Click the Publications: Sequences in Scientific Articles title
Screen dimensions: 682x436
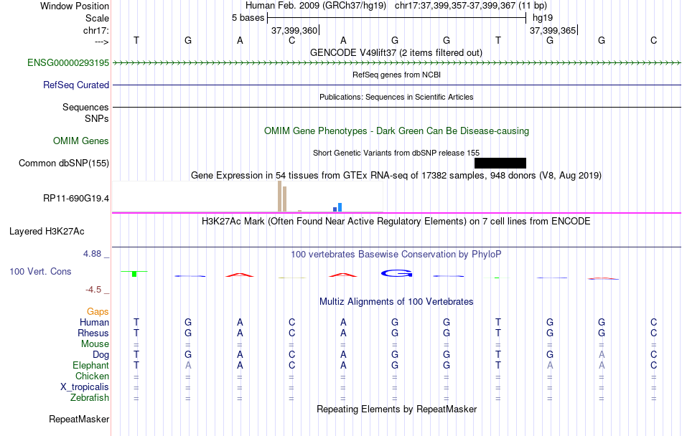pyautogui.click(x=396, y=97)
